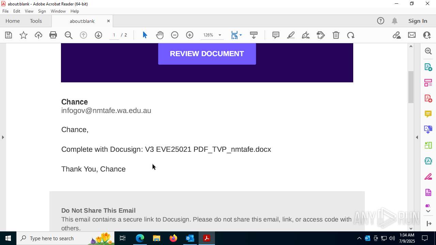
Task: Share a link to this file
Action: [x=397, y=35]
